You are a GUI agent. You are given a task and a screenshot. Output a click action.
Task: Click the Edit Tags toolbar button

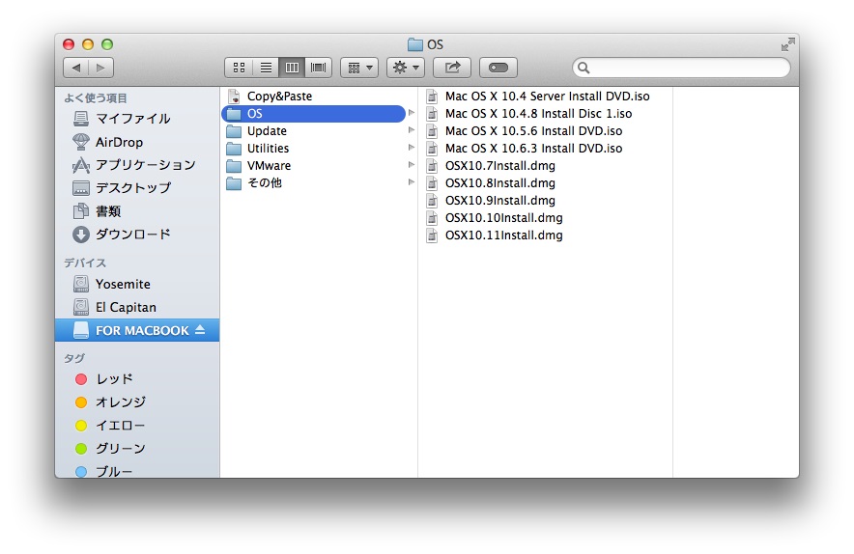pyautogui.click(x=498, y=68)
